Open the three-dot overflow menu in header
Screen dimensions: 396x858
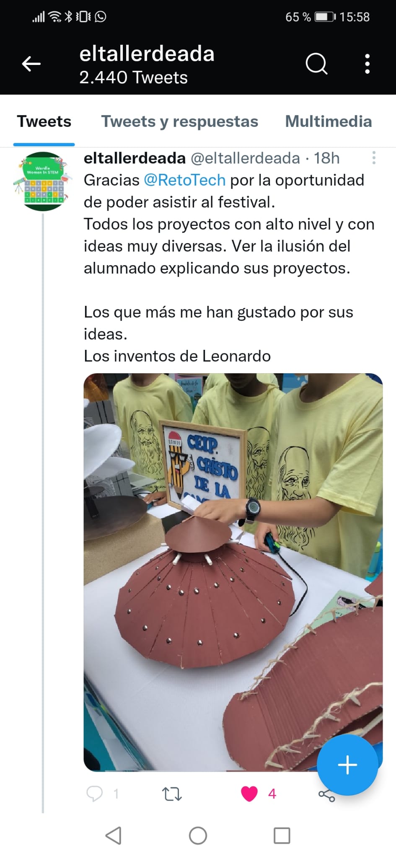coord(368,64)
